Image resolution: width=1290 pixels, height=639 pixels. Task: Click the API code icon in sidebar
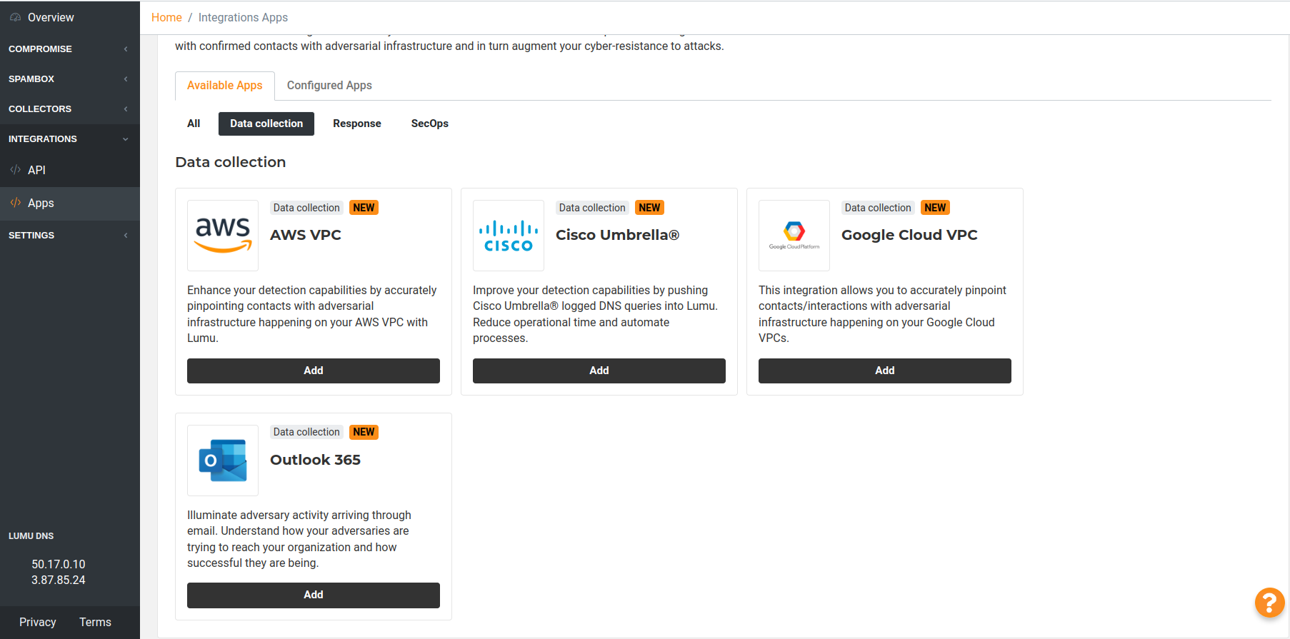point(15,170)
